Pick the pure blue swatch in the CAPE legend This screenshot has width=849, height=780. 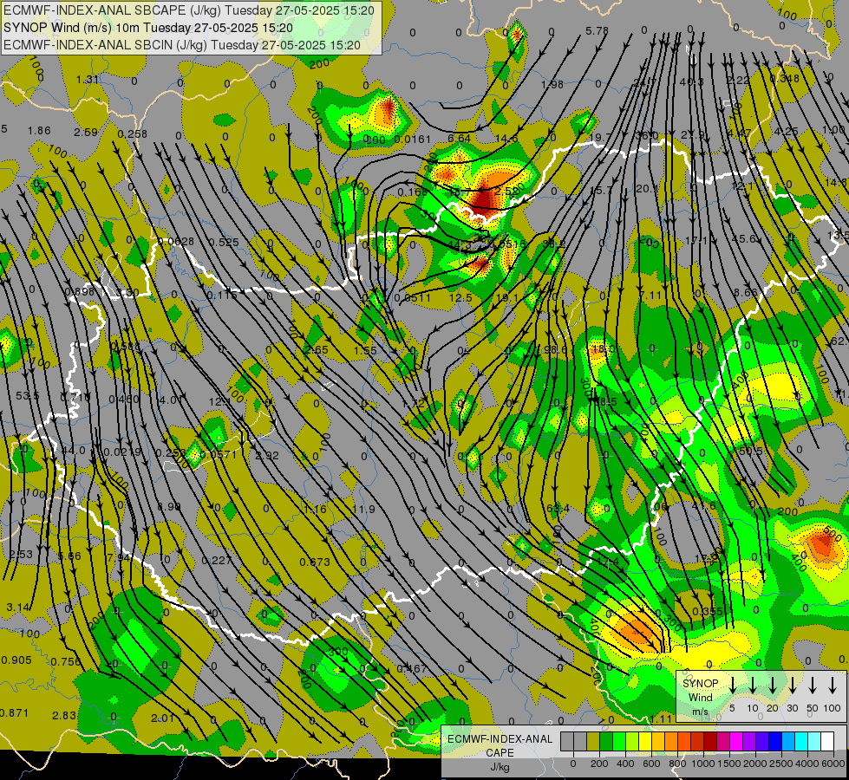coord(774,742)
